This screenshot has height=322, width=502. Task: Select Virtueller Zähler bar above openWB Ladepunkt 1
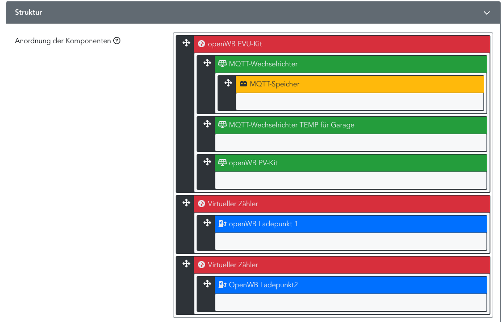pos(342,204)
